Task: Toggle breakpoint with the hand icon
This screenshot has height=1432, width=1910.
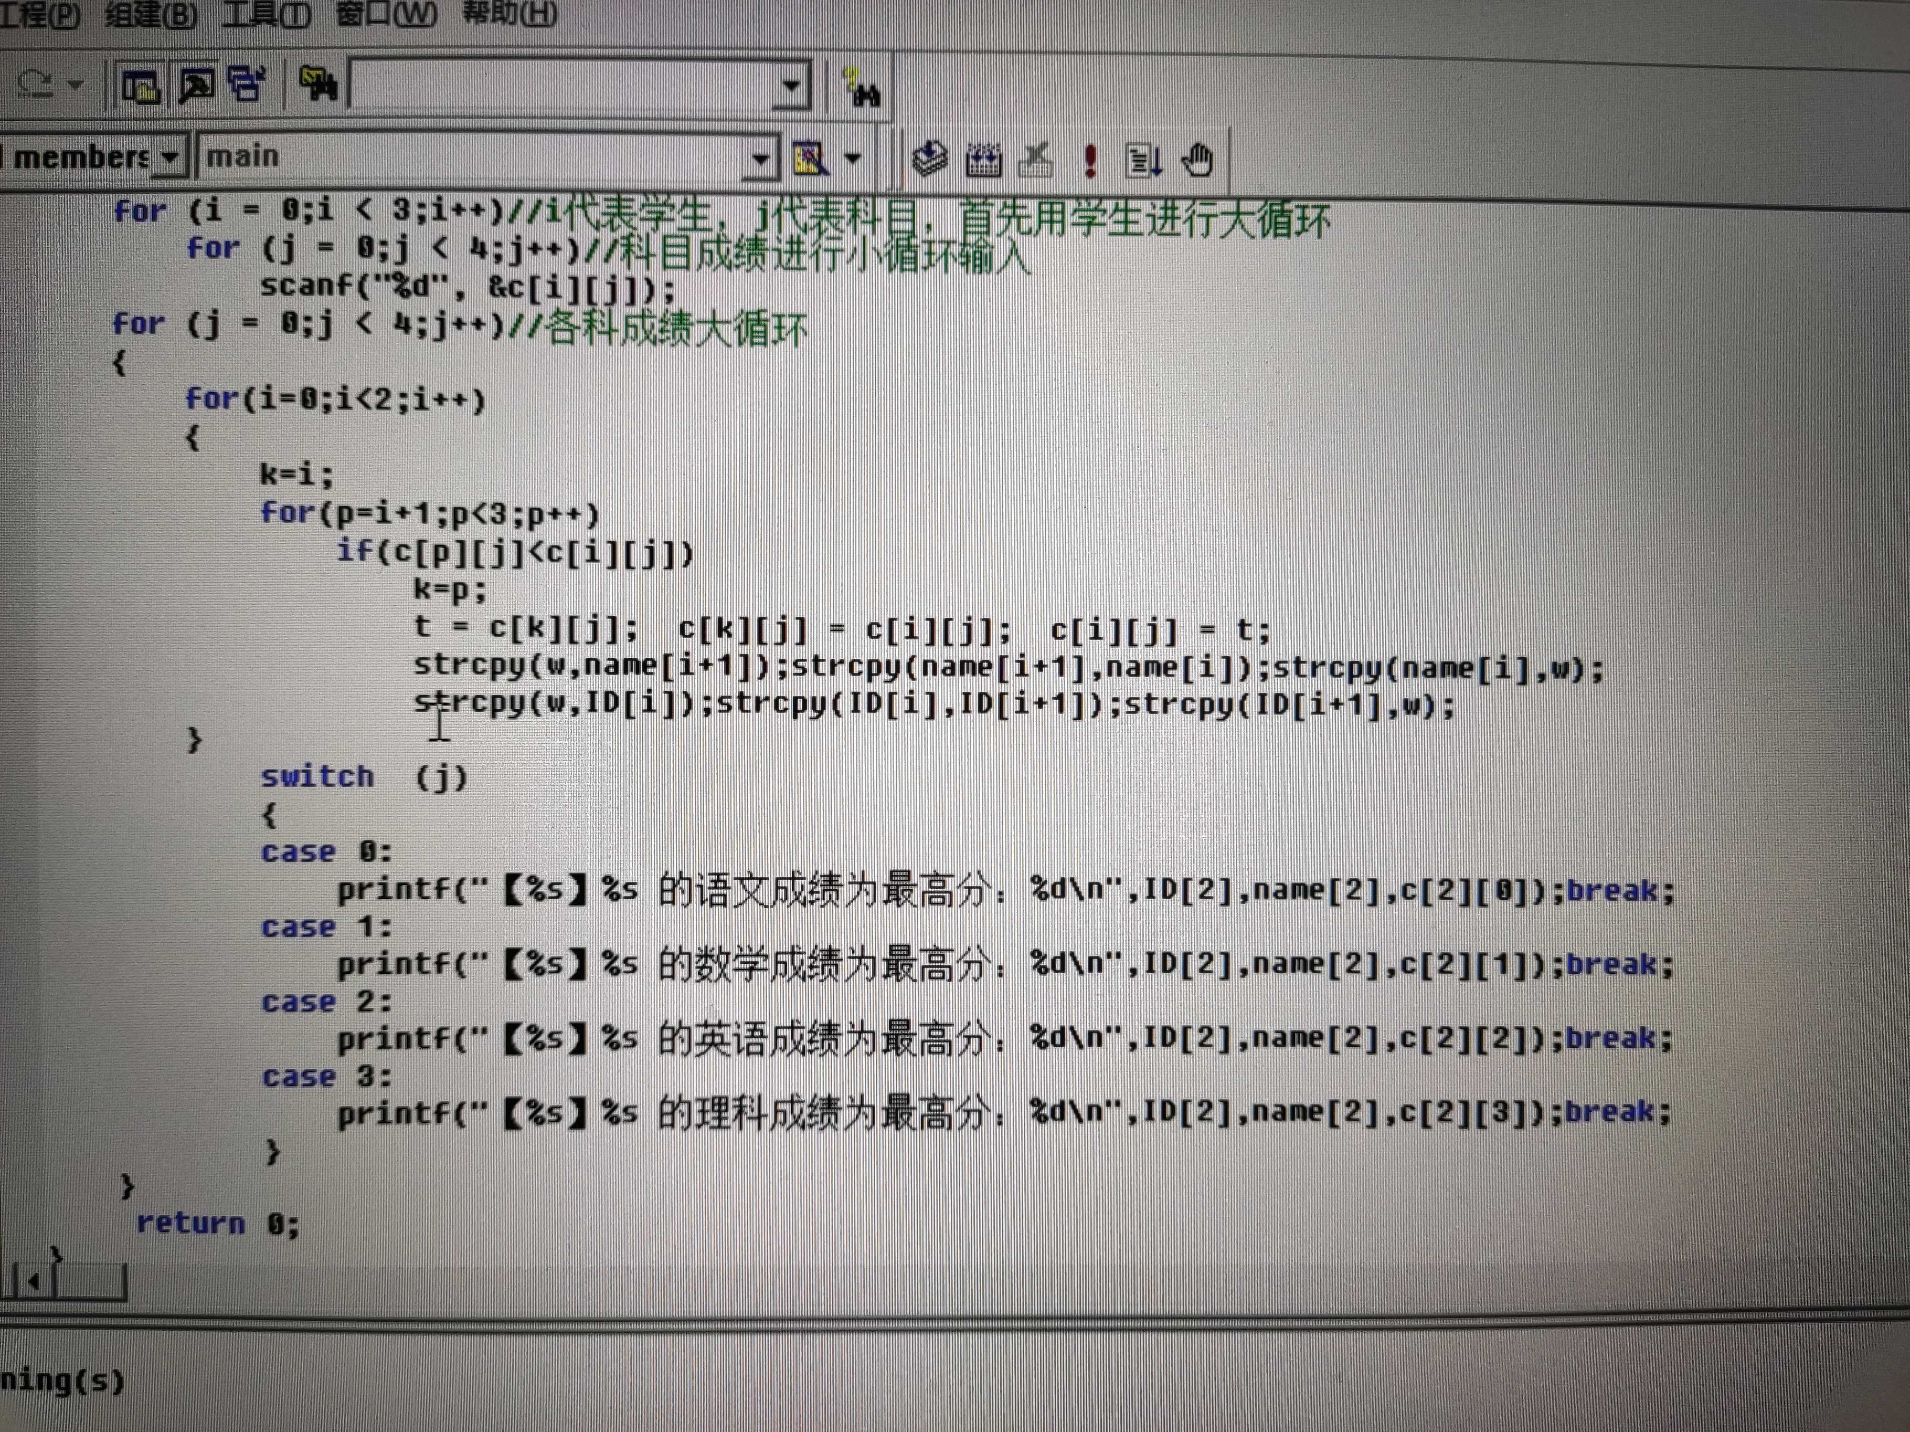Action: pyautogui.click(x=1198, y=160)
